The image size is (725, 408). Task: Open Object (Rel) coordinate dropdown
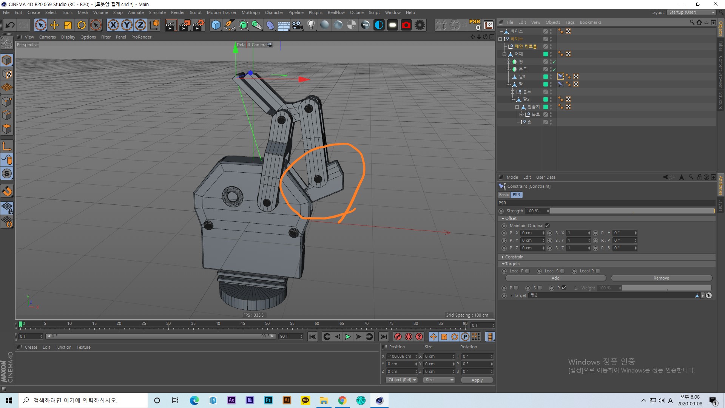[401, 380]
